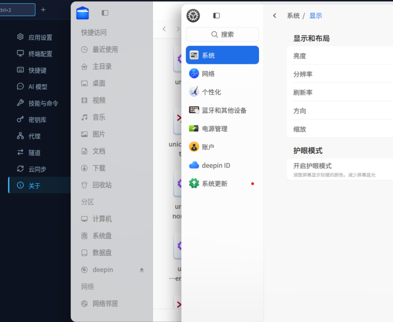This screenshot has height=322, width=393.
Task: Add a new tab with the plus button
Action: pyautogui.click(x=43, y=10)
